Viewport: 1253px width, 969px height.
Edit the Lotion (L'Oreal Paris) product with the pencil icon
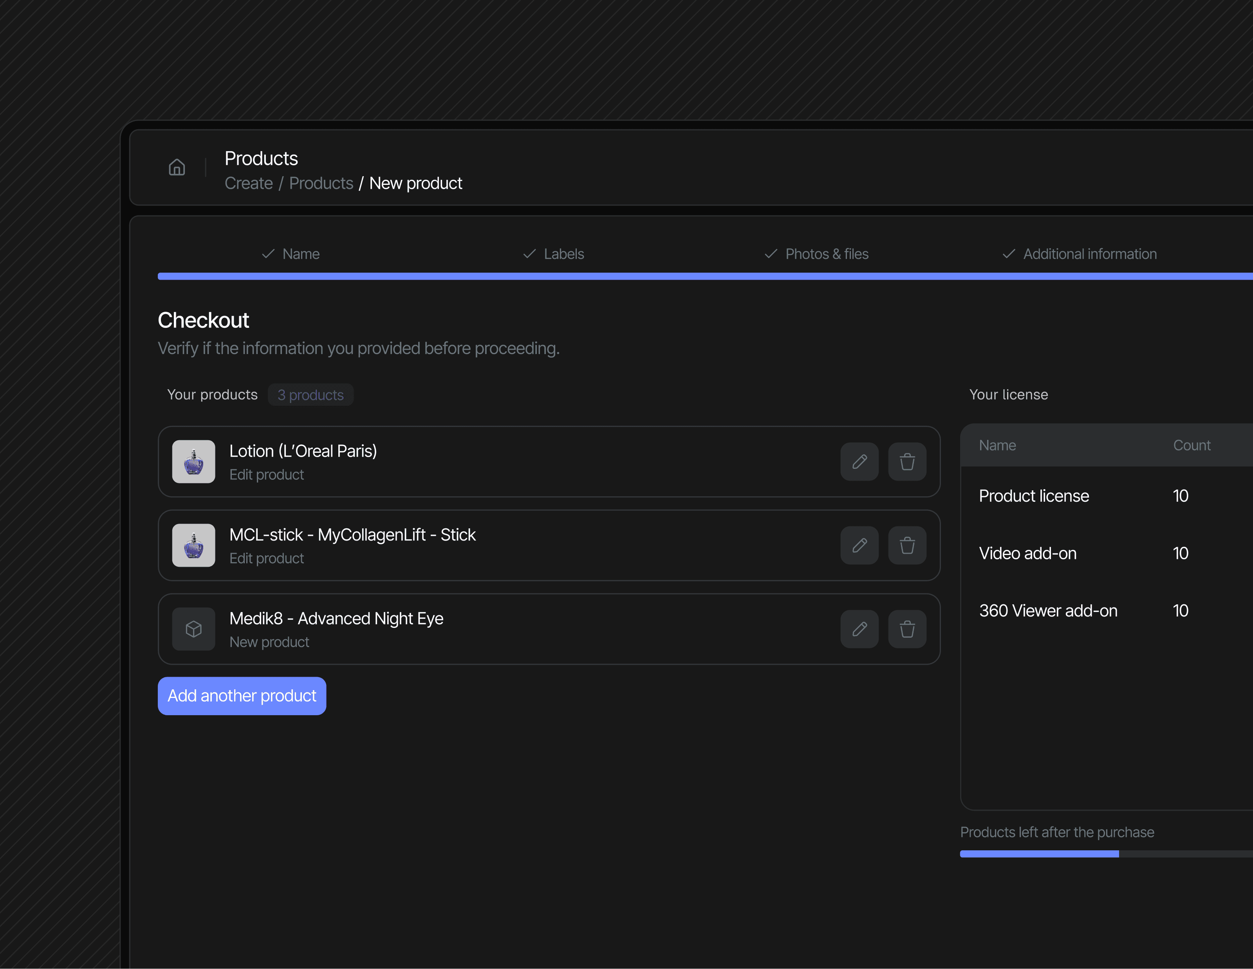pyautogui.click(x=859, y=462)
